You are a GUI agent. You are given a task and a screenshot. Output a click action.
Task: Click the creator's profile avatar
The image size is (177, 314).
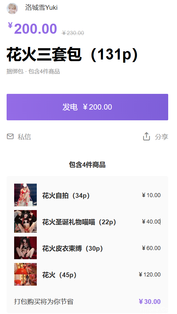[12, 9]
